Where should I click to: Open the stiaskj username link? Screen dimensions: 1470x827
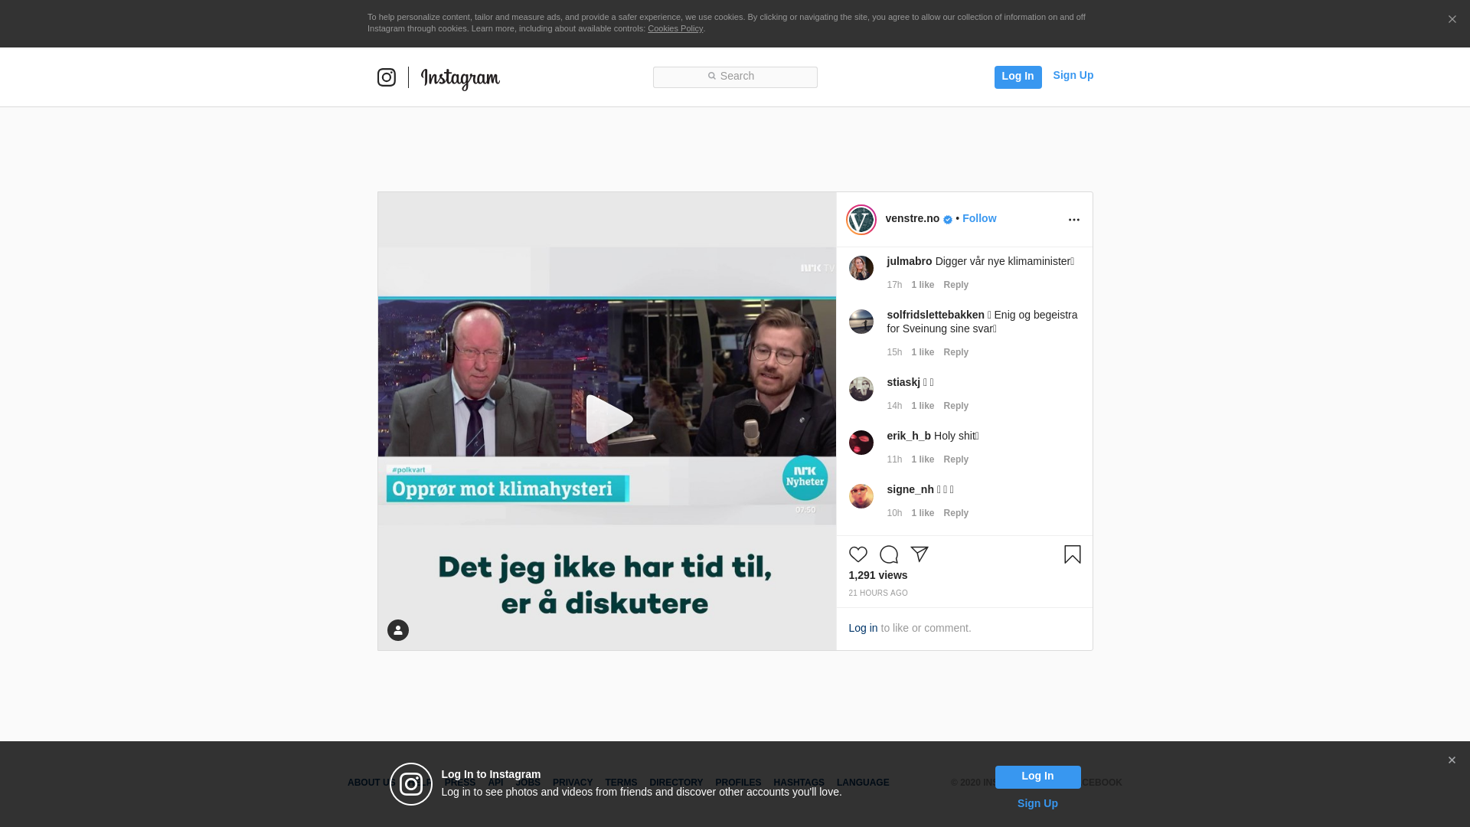[x=903, y=382]
